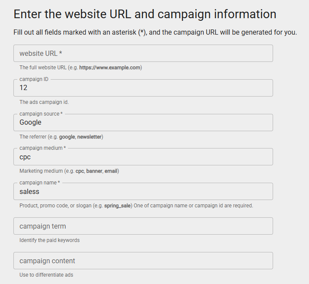Screen dimensions: 309x284
Task: Click 'Use to differentiate ads' helper text
Action: tap(46, 275)
